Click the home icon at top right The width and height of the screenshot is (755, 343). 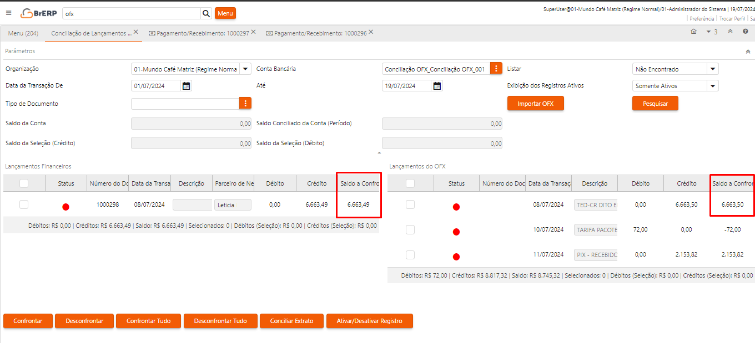[693, 32]
